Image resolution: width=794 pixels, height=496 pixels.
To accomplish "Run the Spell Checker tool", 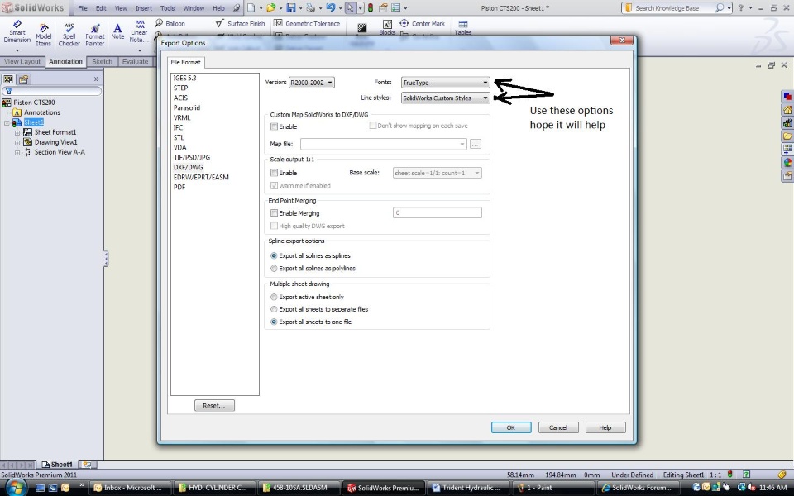I will (x=69, y=35).
